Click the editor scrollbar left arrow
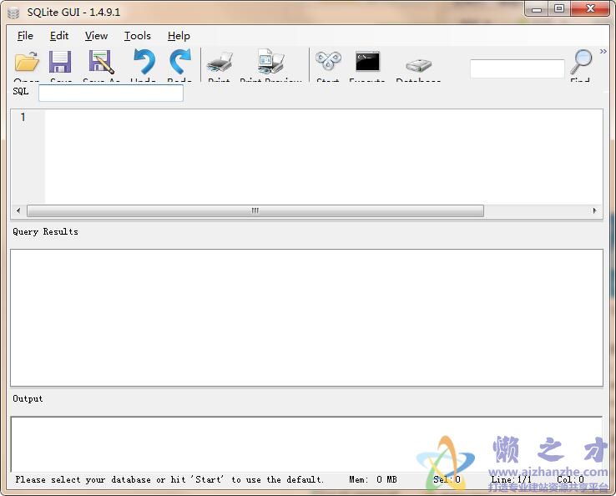Viewport: 616px width, 496px height. pos(18,210)
